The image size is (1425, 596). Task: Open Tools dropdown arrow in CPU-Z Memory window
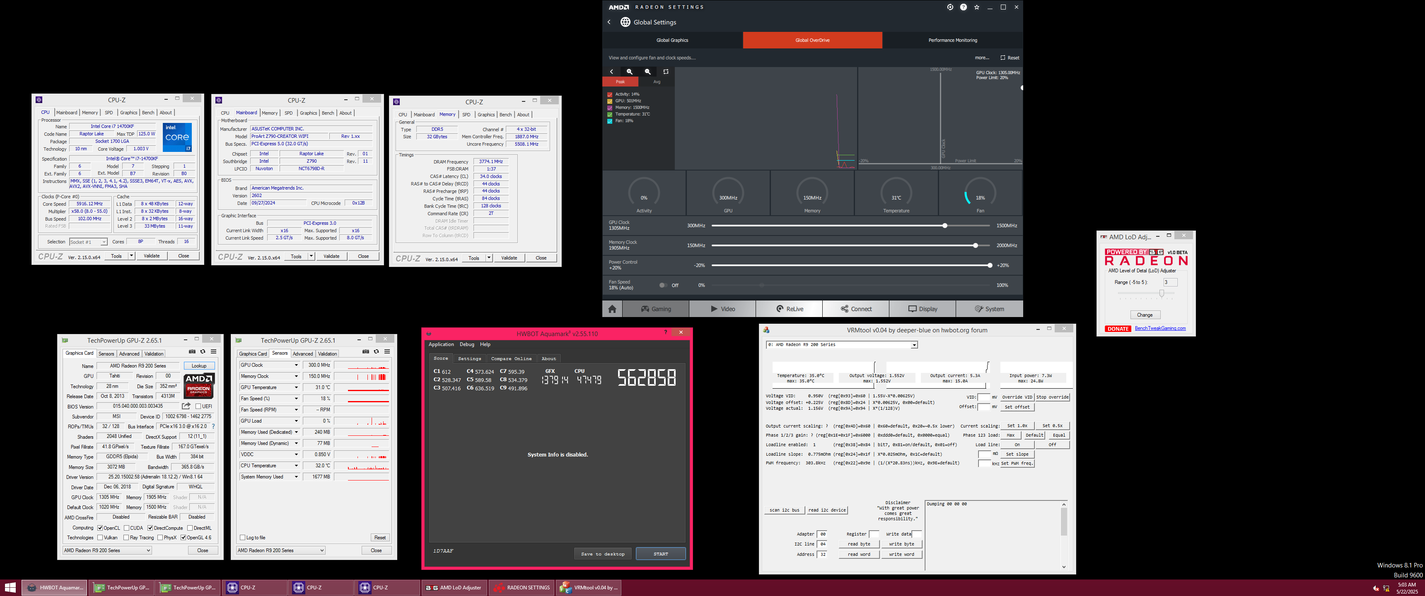pos(489,257)
